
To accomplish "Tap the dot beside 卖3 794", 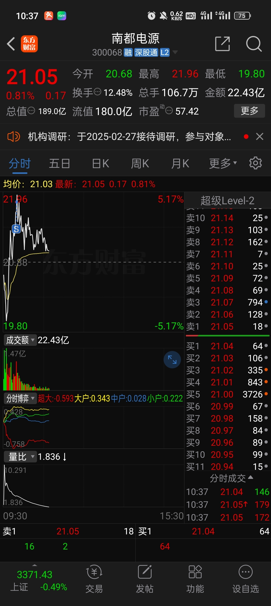I will (x=266, y=302).
